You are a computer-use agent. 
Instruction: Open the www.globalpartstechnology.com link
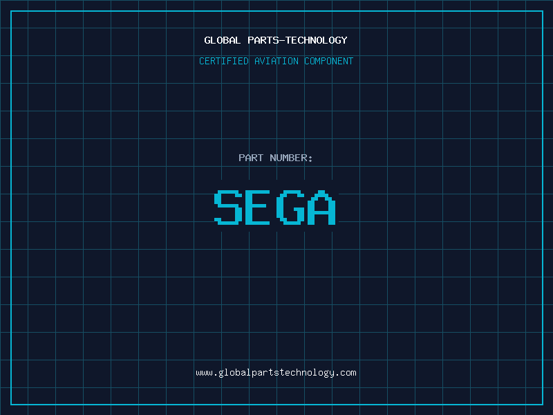coord(276,372)
